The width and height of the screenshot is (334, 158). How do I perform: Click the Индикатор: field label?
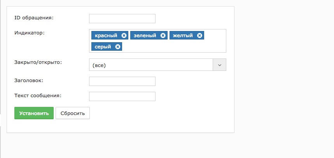tap(30, 33)
